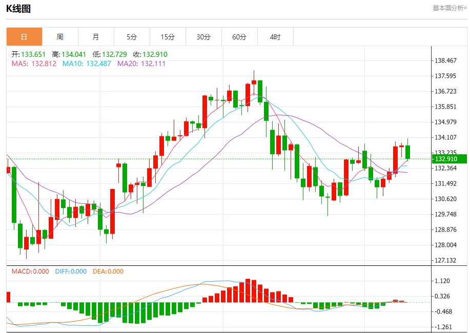The height and width of the screenshot is (333, 470).
Task: Click the 0.326 MACD axis label
Action: (442, 296)
